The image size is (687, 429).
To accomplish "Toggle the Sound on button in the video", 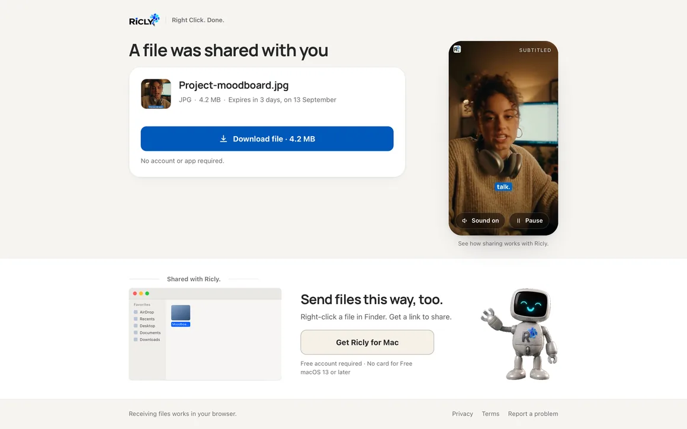I will (480, 221).
